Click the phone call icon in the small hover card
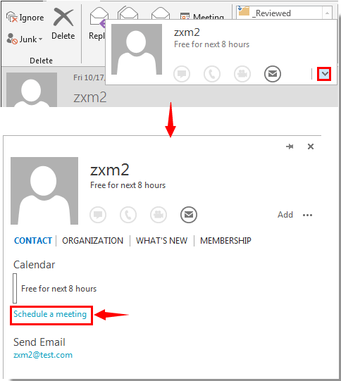 click(212, 74)
